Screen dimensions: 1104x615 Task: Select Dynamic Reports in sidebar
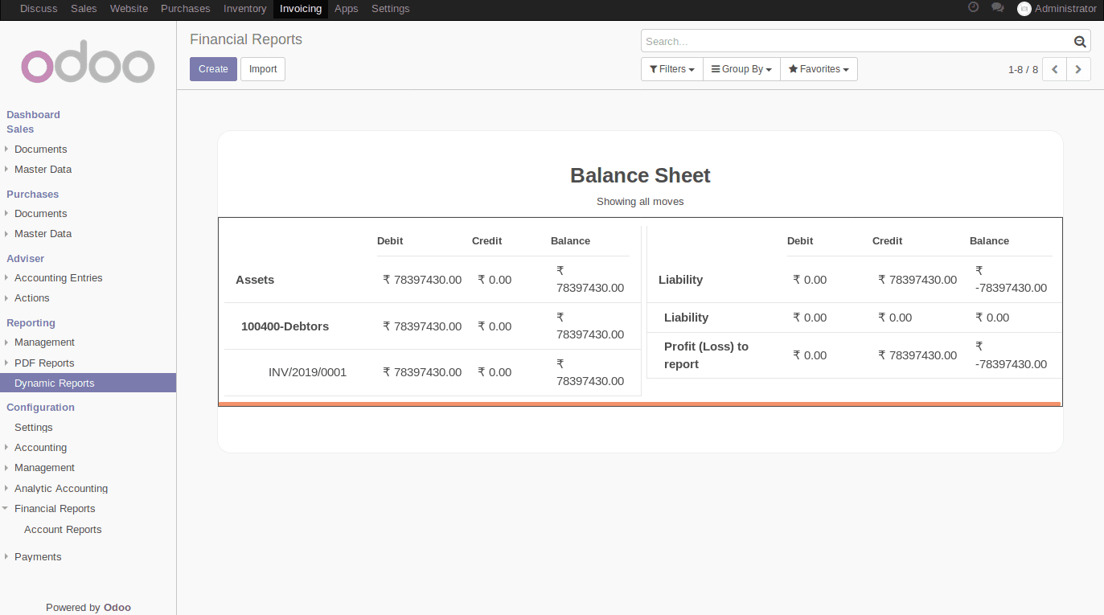tap(88, 383)
